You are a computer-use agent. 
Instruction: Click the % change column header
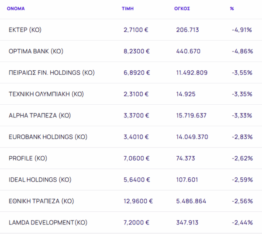point(232,8)
